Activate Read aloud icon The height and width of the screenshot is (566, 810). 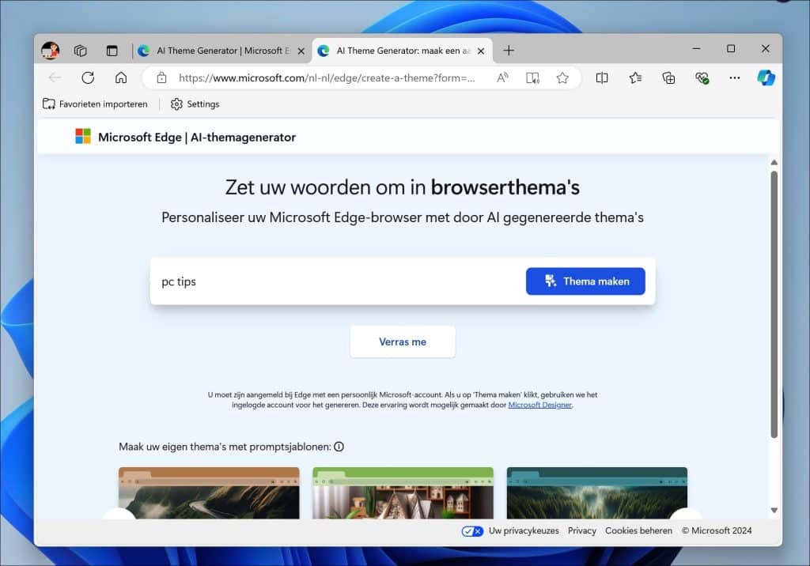click(x=502, y=78)
